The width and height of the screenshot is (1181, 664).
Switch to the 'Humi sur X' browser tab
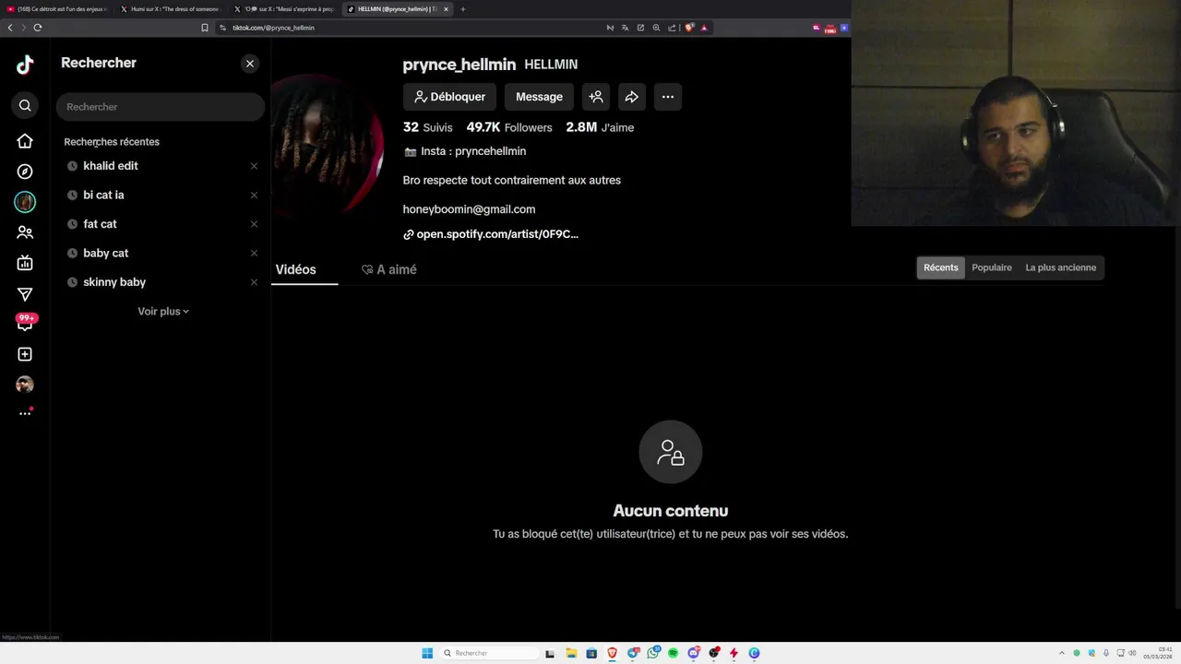pyautogui.click(x=172, y=9)
